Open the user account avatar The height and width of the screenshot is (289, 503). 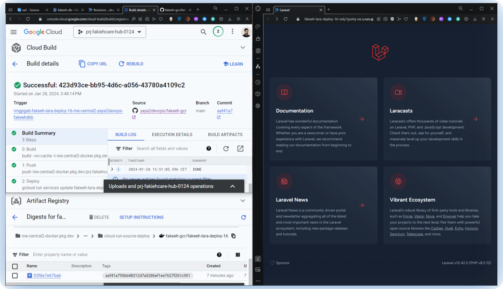coord(246,32)
